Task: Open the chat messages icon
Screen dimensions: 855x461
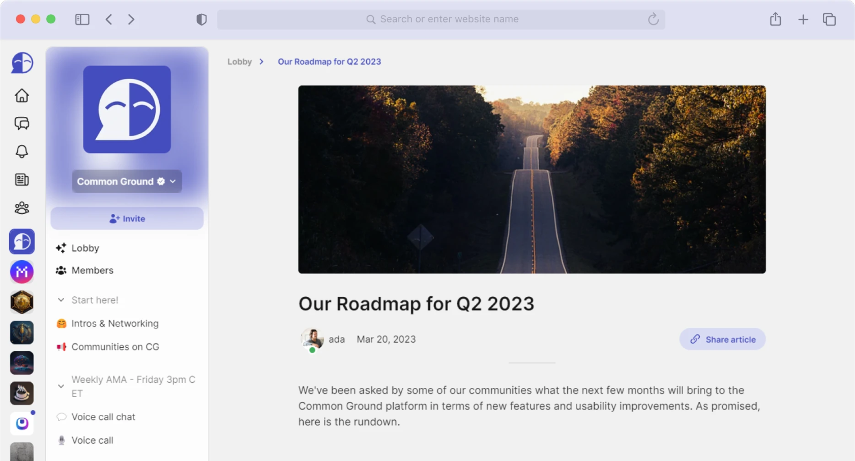Action: [22, 124]
